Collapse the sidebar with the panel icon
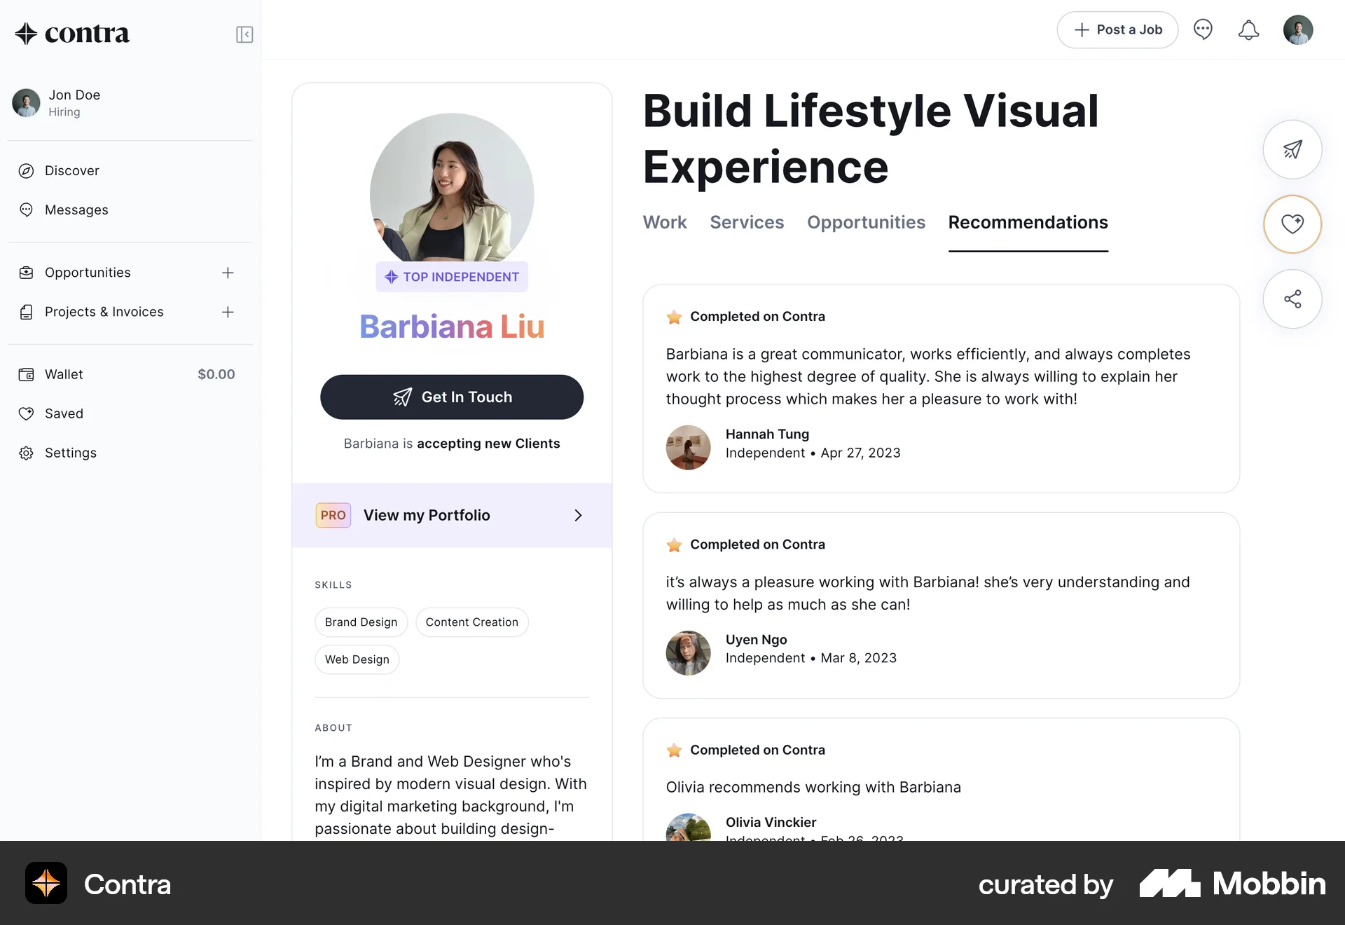Image resolution: width=1345 pixels, height=925 pixels. 244,34
